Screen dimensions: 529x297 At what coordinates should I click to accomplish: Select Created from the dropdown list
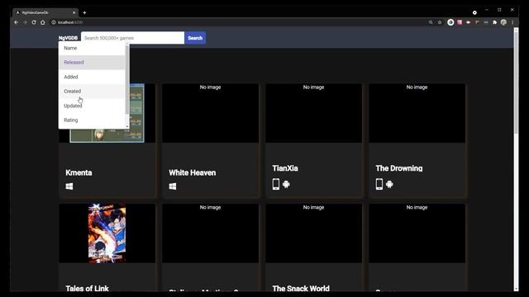tap(92, 92)
